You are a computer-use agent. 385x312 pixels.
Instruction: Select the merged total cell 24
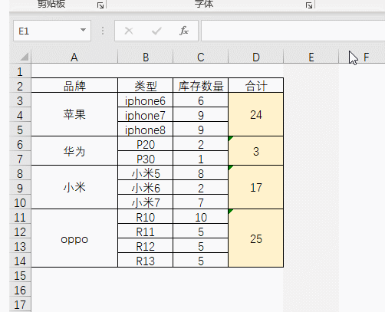pos(256,114)
